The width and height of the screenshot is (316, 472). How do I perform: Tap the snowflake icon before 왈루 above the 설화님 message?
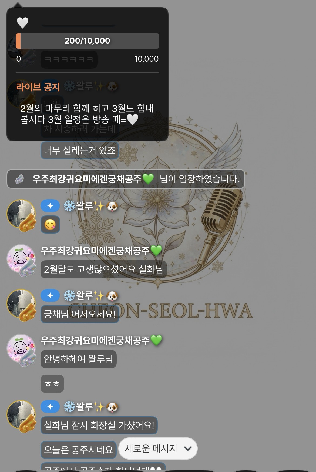[x=69, y=407]
